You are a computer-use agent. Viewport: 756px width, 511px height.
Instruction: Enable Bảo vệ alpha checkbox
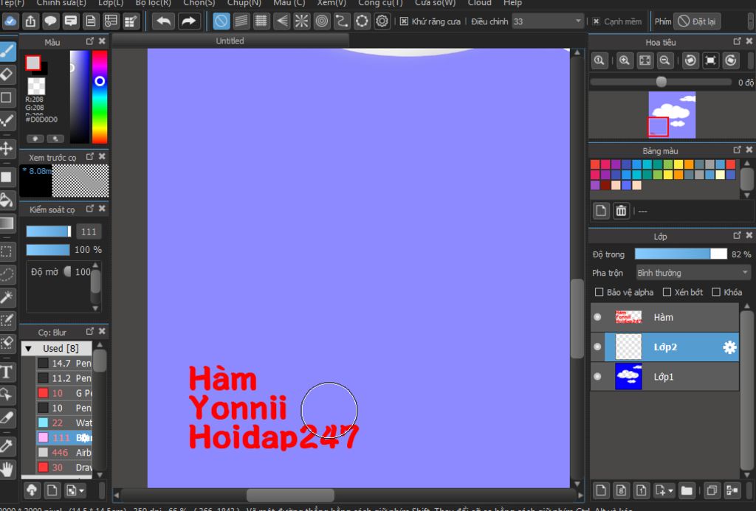pos(599,292)
